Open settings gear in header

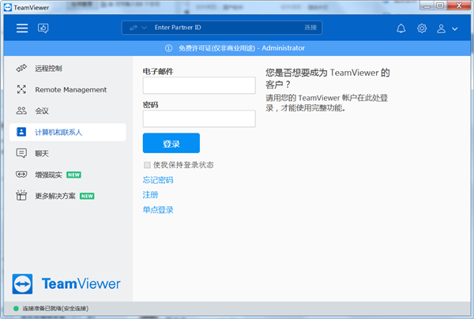422,28
